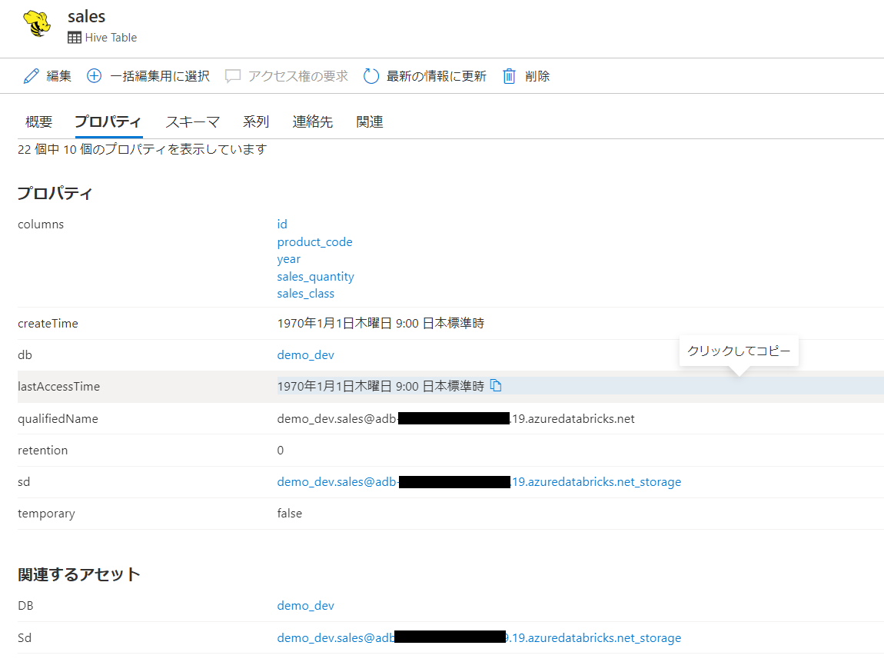
Task: Click the edit pencil icon for 編集
Action: coord(30,75)
